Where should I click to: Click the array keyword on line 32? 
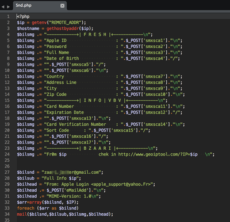(36, 202)
